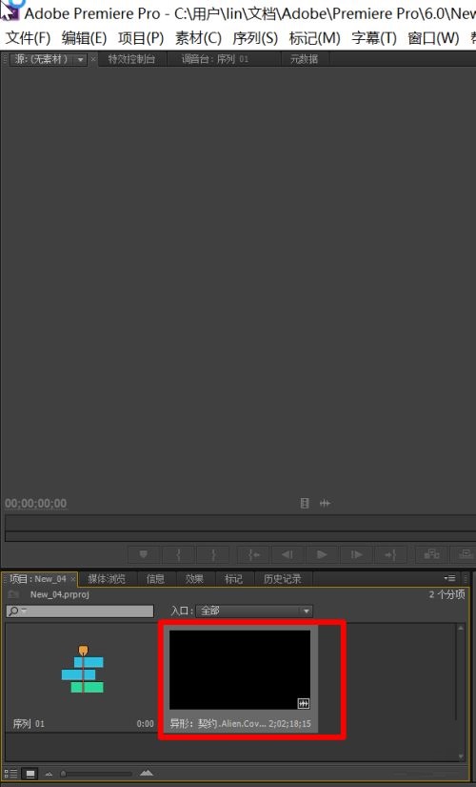Close the 项目: New_04 panel tab
476x787 pixels.
pyautogui.click(x=73, y=579)
